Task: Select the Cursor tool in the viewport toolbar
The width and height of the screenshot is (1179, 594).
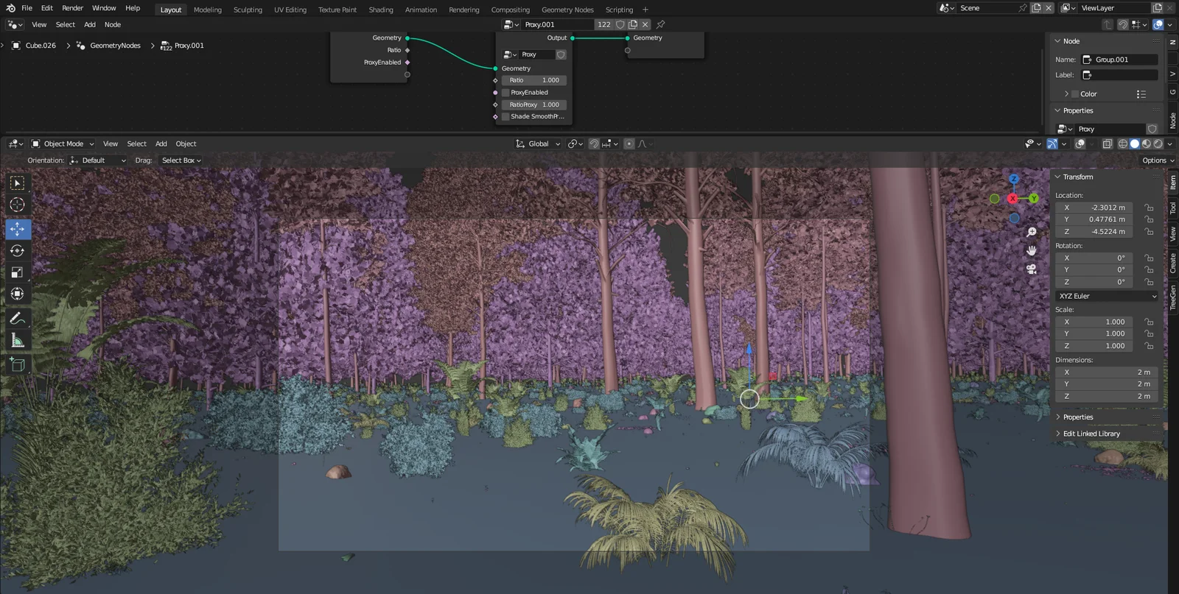Action: (x=17, y=205)
